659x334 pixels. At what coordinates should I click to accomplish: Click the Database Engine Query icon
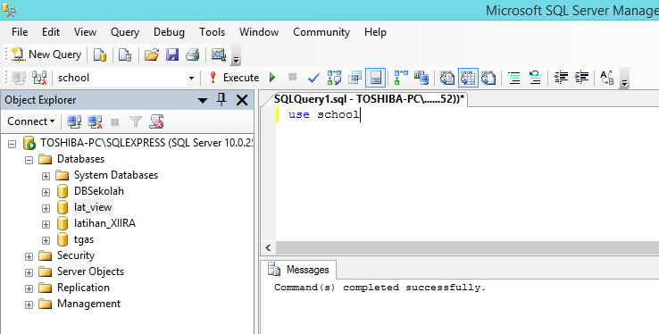[100, 54]
